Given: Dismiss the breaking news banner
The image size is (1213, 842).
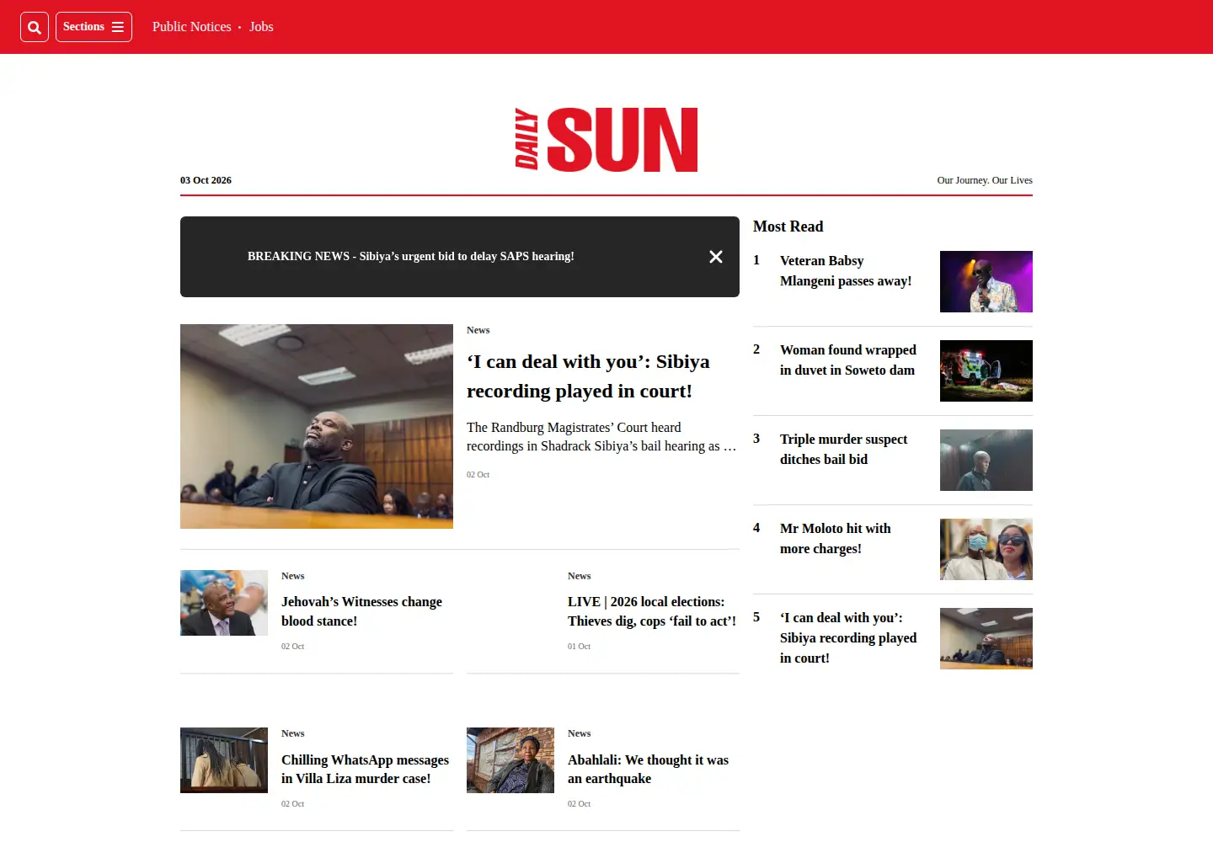Looking at the screenshot, I should point(716,257).
